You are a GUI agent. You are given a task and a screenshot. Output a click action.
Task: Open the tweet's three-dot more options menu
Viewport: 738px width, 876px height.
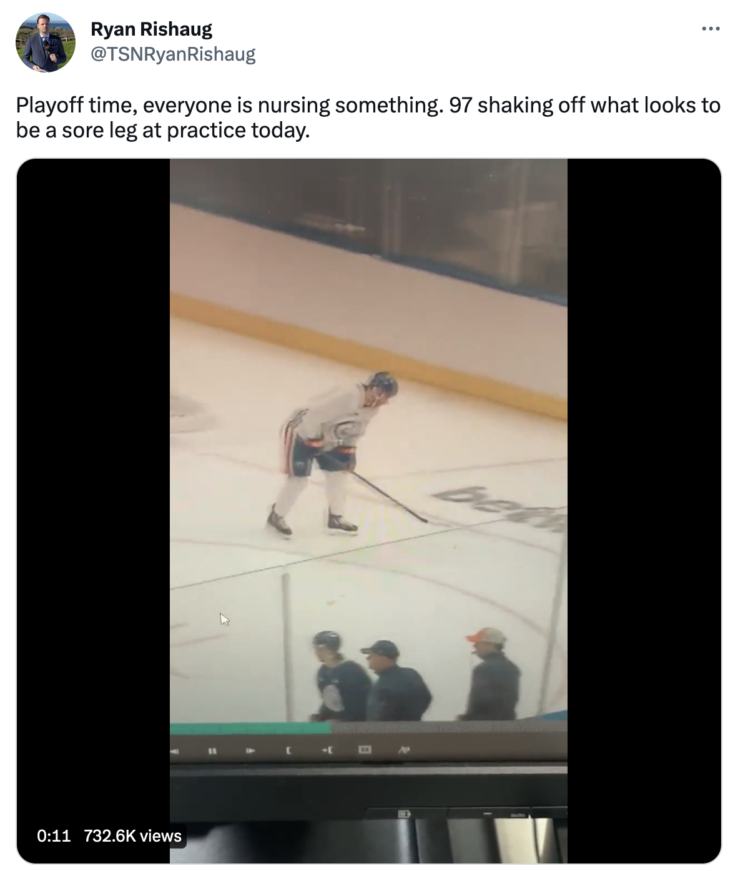[711, 29]
